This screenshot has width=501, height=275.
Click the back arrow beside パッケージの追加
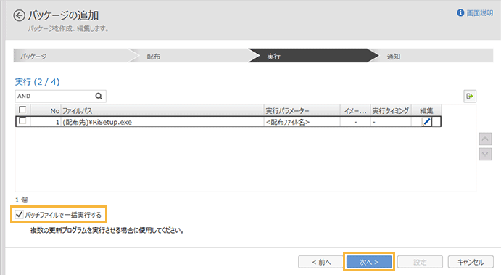point(19,15)
